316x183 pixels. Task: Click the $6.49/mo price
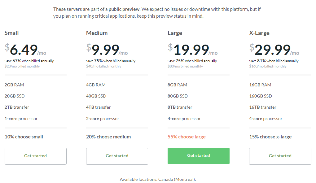[x=25, y=50]
